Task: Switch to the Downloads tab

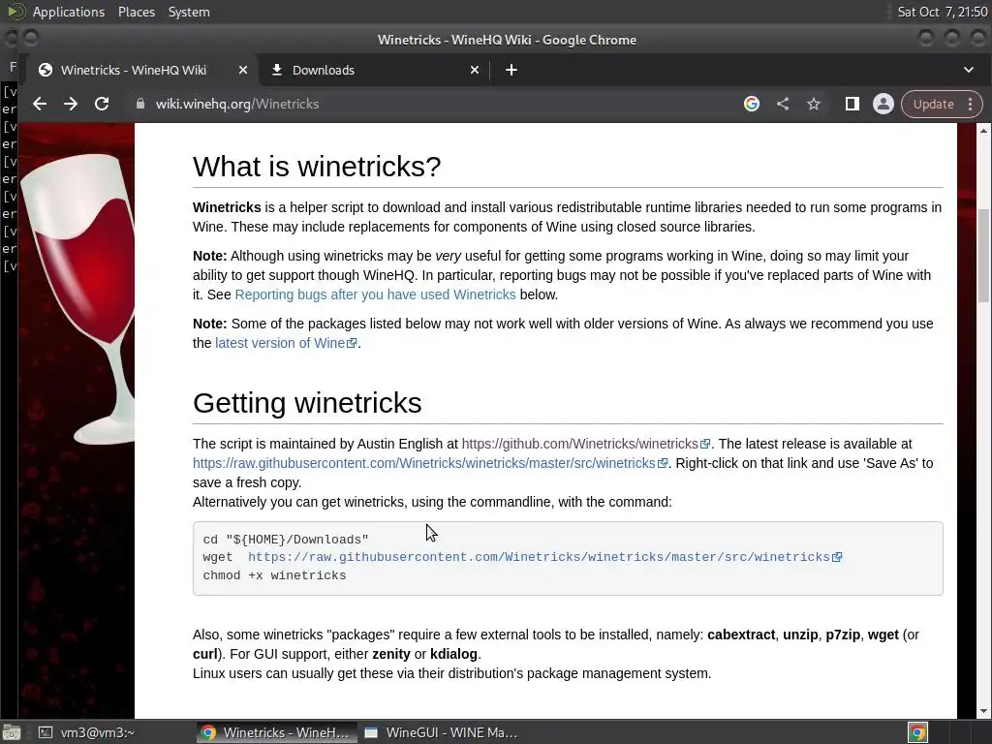Action: pos(375,70)
